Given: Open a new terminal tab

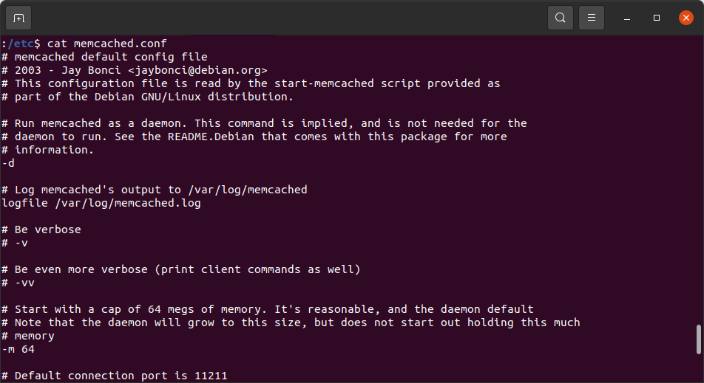Looking at the screenshot, I should click(18, 18).
